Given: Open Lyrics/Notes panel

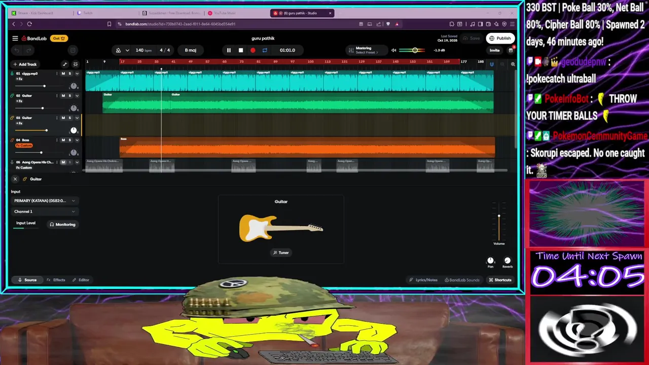Looking at the screenshot, I should [x=423, y=280].
